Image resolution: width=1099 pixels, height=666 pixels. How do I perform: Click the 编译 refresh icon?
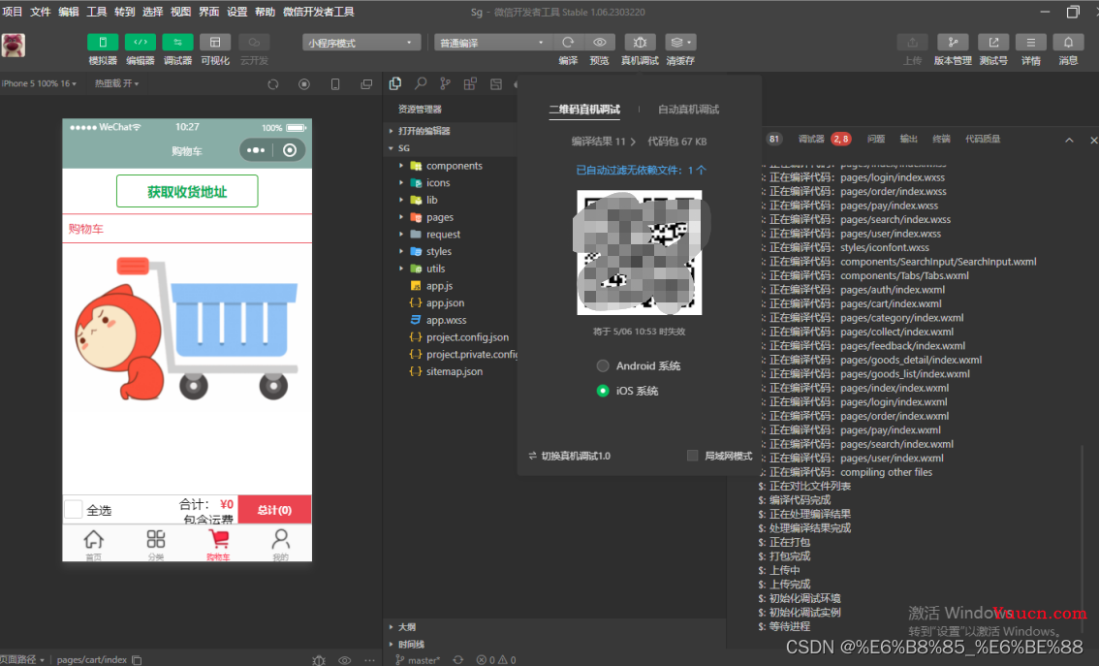[x=568, y=43]
